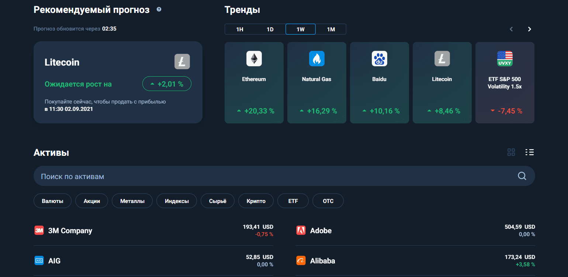Filter assets by Металлы
Viewport: 568px width, 277px height.
(132, 201)
